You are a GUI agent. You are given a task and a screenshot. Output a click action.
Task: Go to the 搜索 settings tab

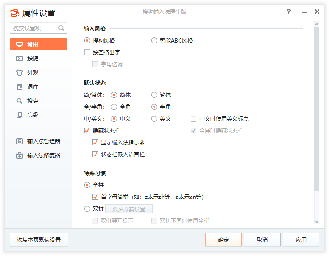tap(38, 101)
